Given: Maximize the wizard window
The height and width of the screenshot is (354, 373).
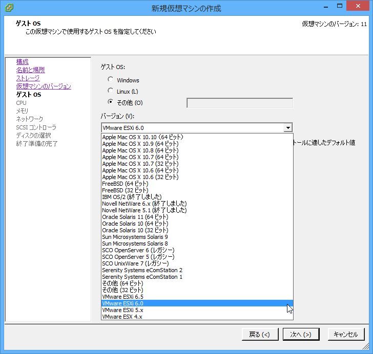Looking at the screenshot, I should click(340, 6).
